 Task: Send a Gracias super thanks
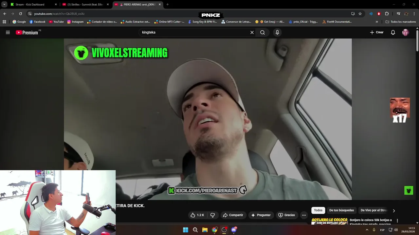286,215
